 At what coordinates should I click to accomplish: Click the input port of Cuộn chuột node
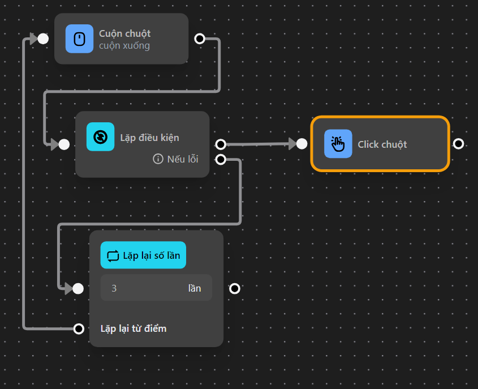[42, 39]
